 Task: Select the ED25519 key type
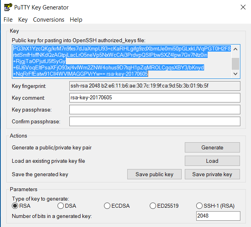(164, 206)
